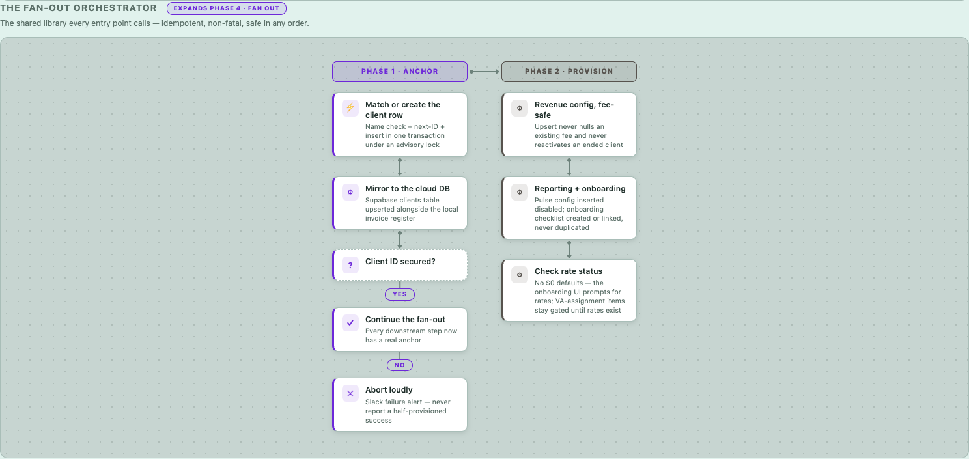The image size is (969, 459).
Task: Open the Match or create the client row card
Action: click(400, 124)
